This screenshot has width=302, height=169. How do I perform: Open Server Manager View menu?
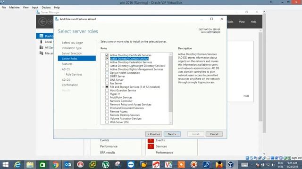pos(242,22)
